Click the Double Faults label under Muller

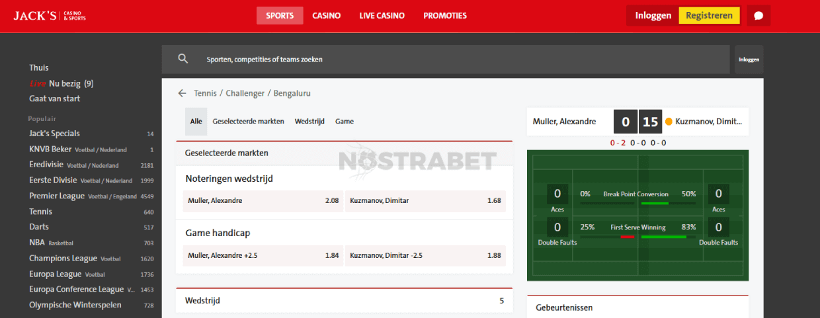[557, 243]
